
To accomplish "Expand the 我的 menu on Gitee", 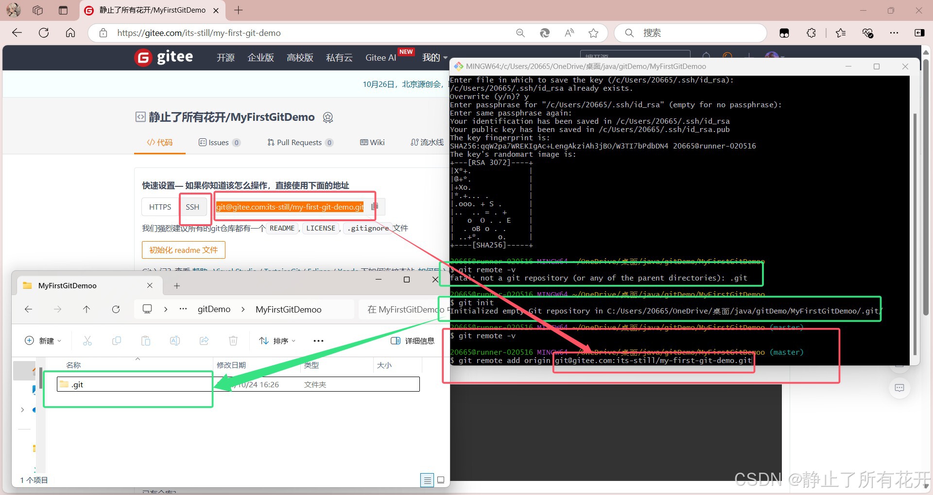I will point(434,58).
